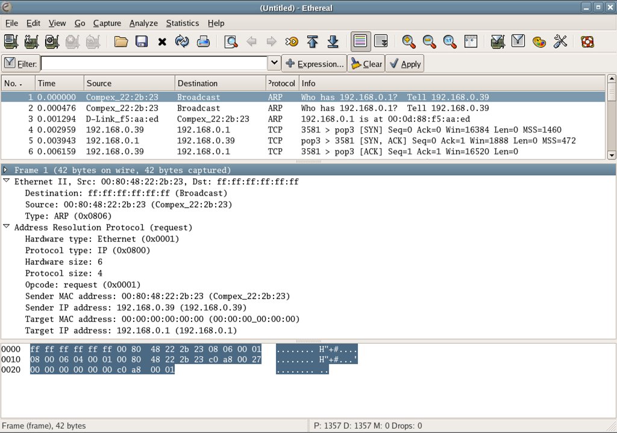Open preferences with the wrench icon
Image resolution: width=617 pixels, height=434 pixels.
point(560,42)
